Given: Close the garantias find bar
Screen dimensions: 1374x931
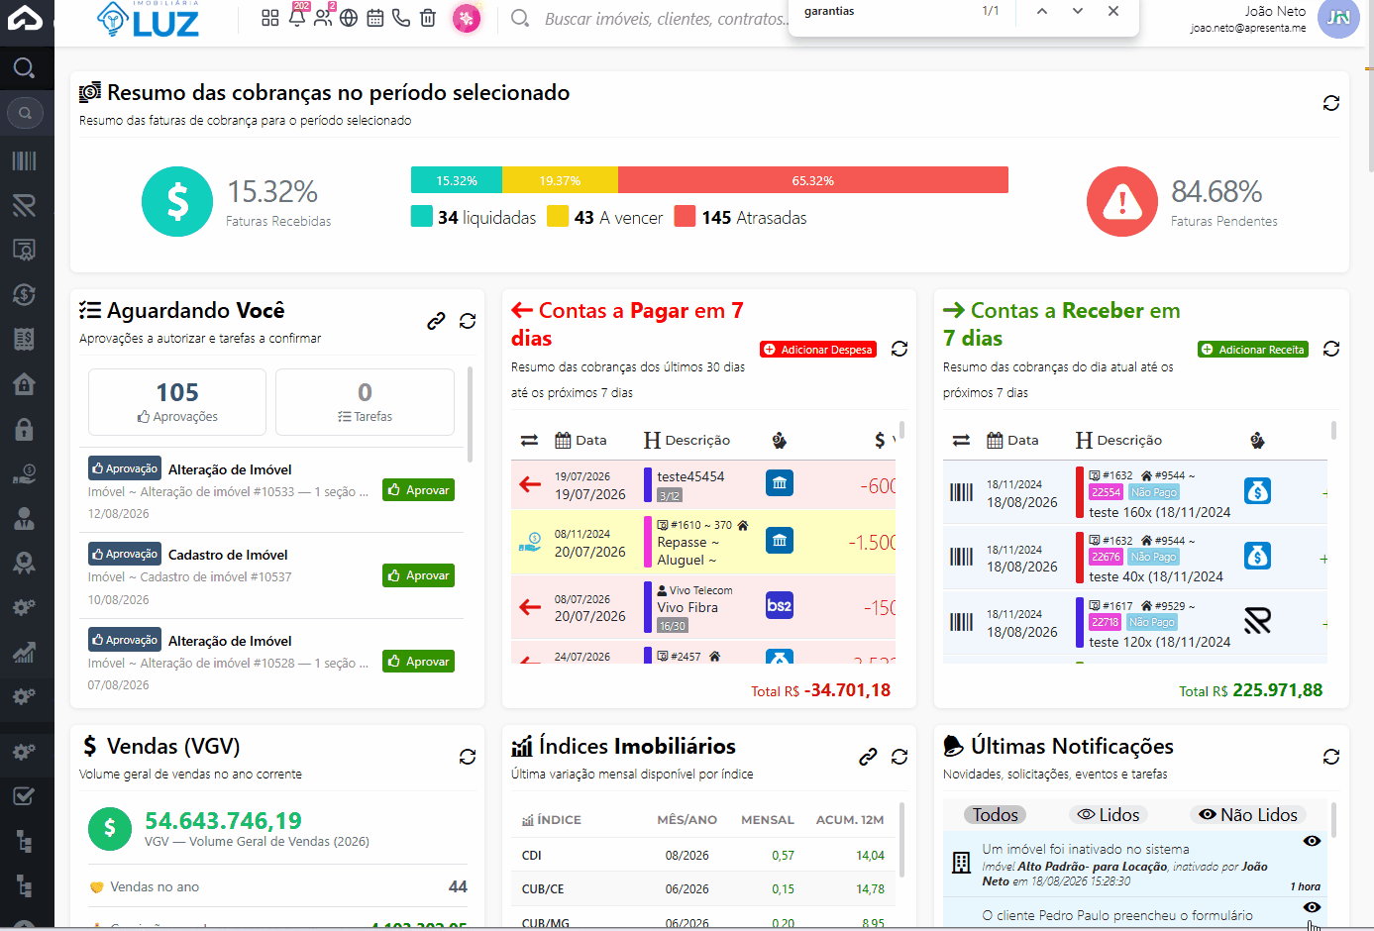Looking at the screenshot, I should pyautogui.click(x=1113, y=11).
